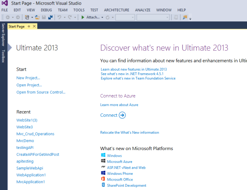Open the solution platforms combo box
Viewport: 247px width, 190px height.
click(x=153, y=17)
